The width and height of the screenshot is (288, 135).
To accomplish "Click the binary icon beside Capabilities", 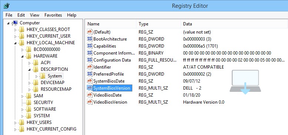I will [90, 46].
